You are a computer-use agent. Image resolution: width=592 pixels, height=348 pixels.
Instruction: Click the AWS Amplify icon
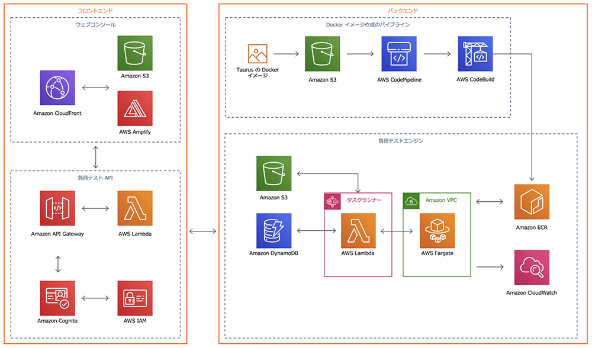[x=134, y=109]
